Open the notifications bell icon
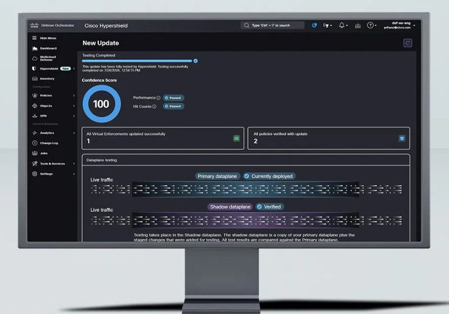 click(342, 25)
